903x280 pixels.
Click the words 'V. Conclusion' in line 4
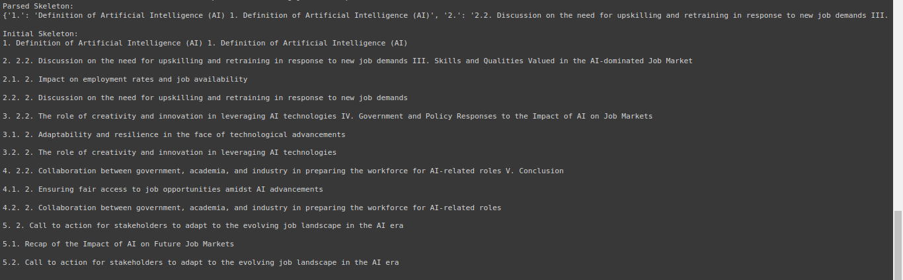click(535, 171)
